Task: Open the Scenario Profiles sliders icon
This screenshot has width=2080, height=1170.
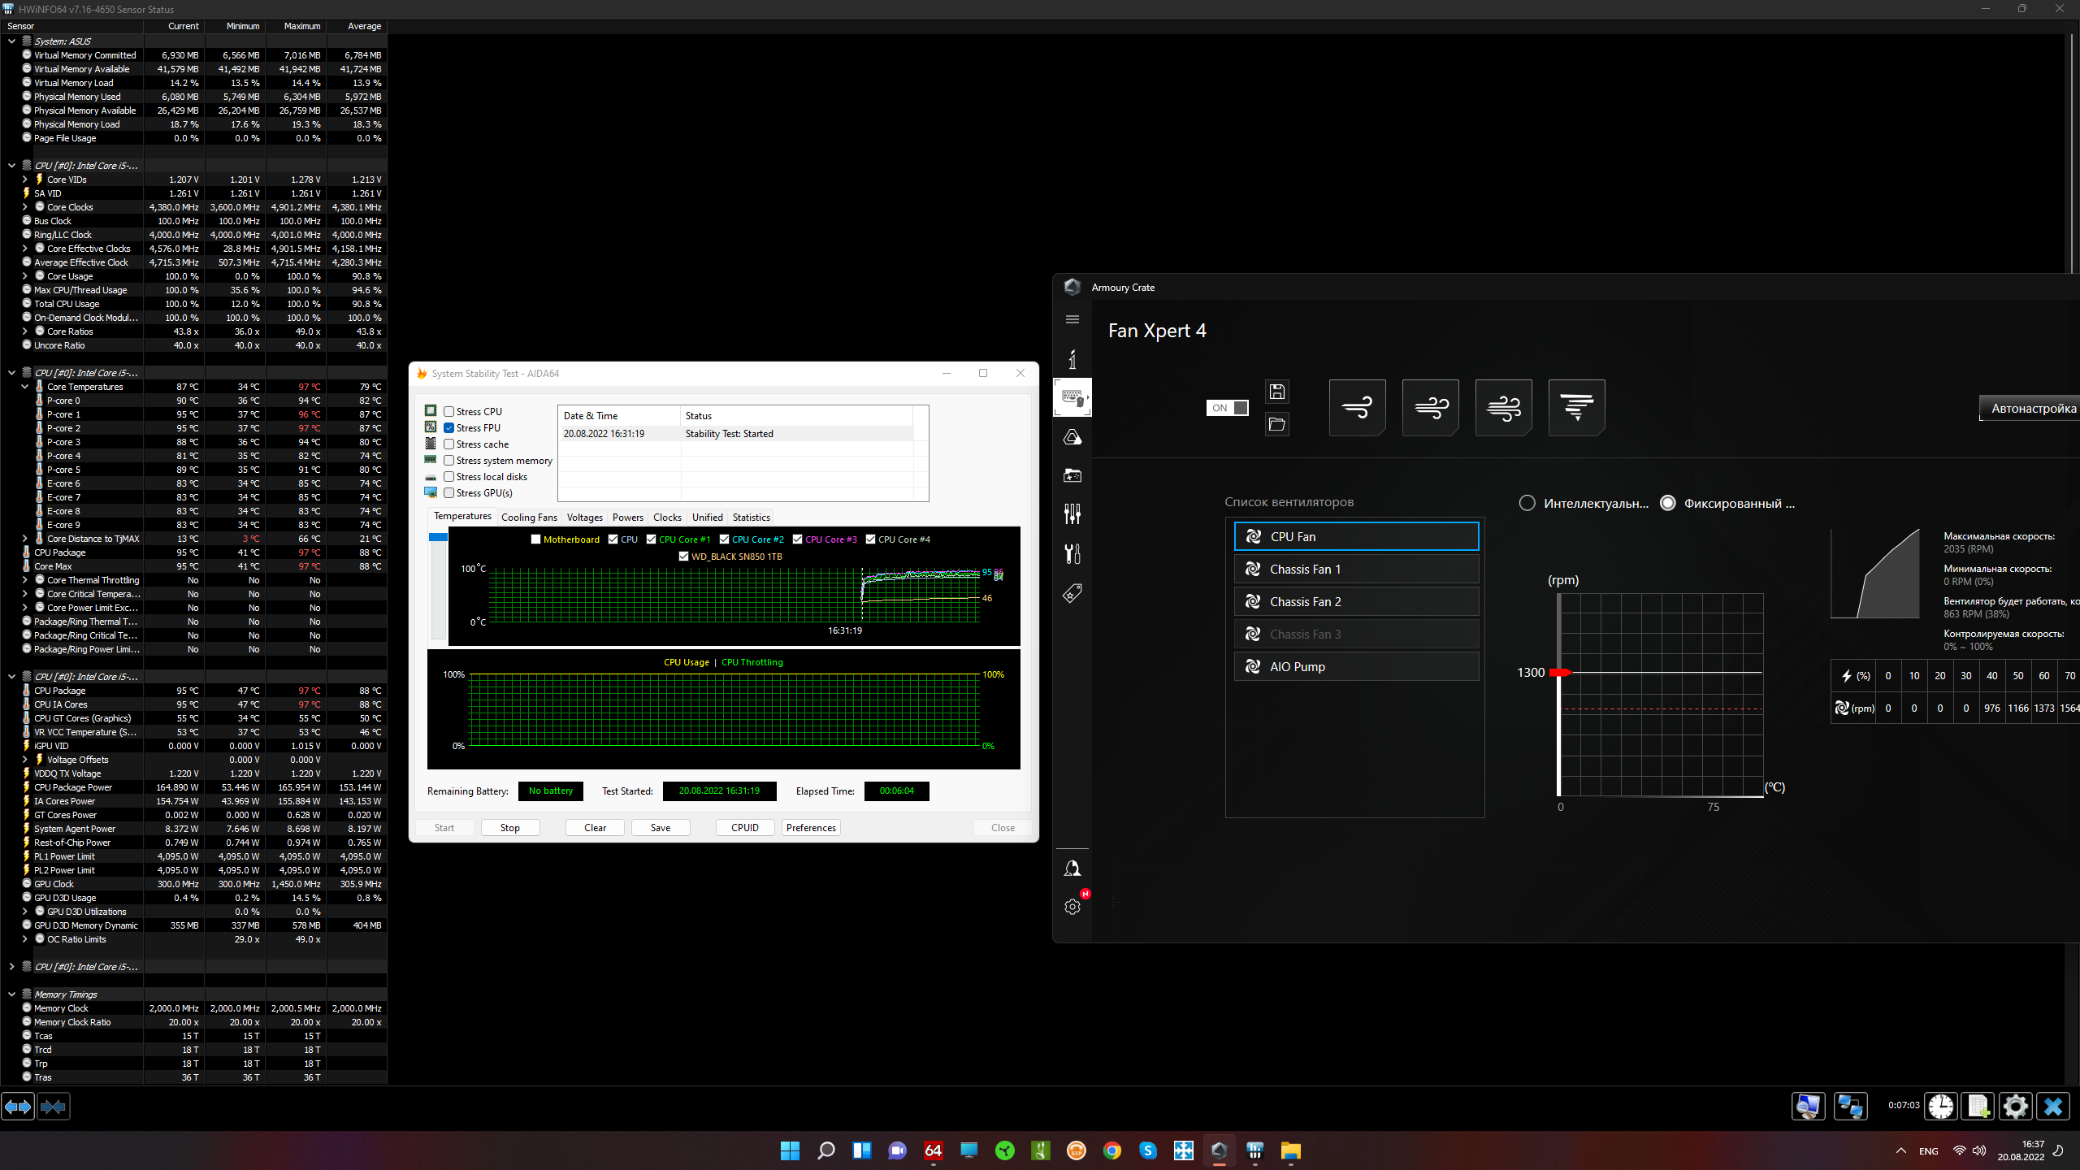Action: pos(1072,513)
